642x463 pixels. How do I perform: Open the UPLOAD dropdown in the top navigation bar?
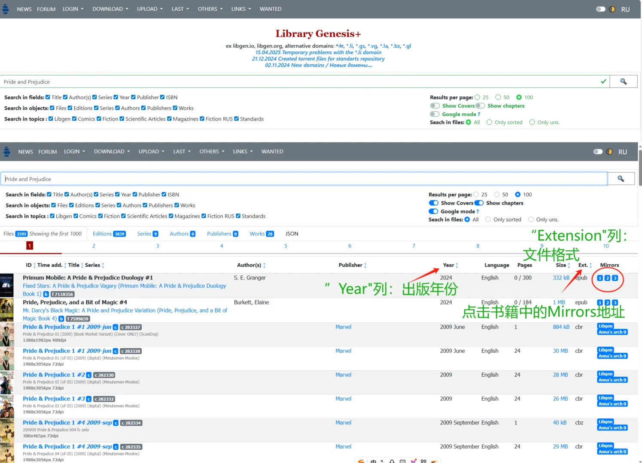150,9
